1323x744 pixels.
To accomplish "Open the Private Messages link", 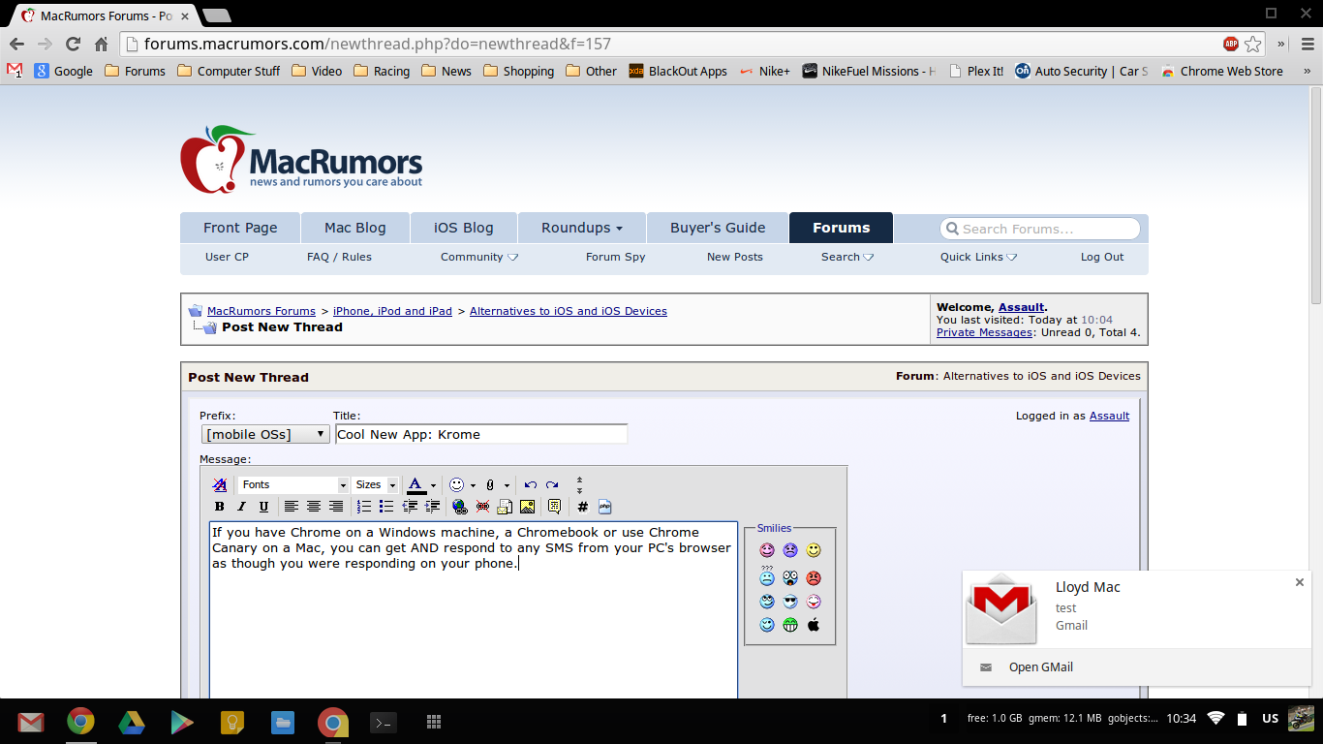I will 984,332.
